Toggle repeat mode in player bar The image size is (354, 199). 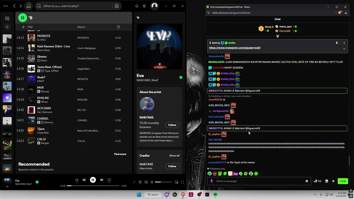pyautogui.click(x=109, y=180)
